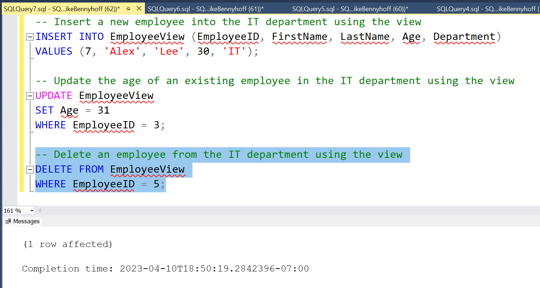Open the 161 % zoom dropdown
The image size is (540, 288).
point(32,211)
